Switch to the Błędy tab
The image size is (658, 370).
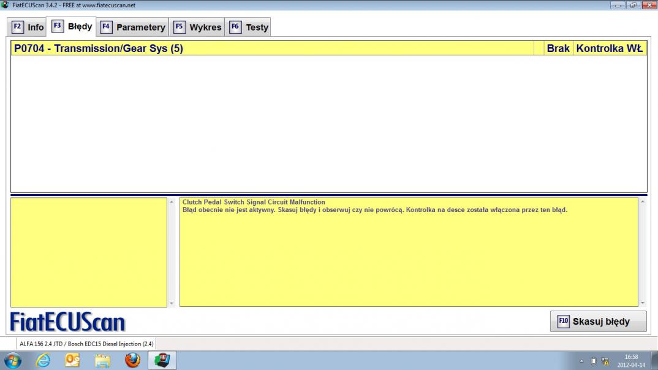pos(71,26)
